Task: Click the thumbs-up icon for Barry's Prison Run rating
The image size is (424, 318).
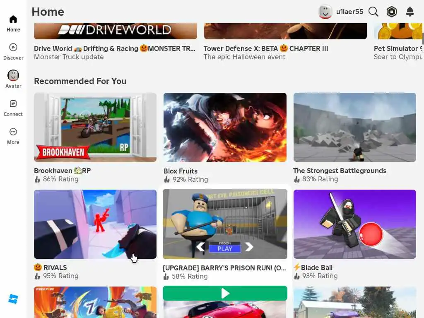Action: click(x=166, y=277)
